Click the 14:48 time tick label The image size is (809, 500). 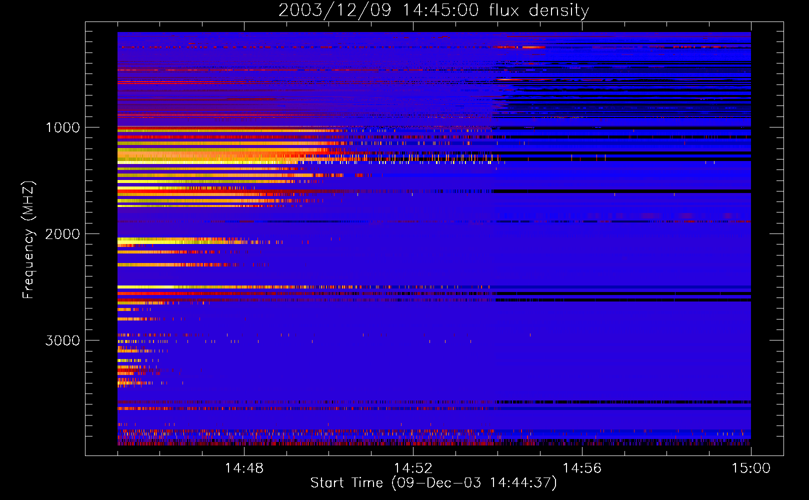point(244,468)
